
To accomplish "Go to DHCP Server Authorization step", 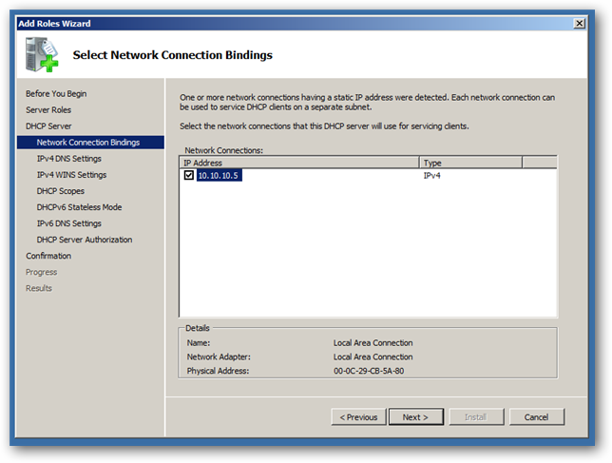I will (85, 240).
